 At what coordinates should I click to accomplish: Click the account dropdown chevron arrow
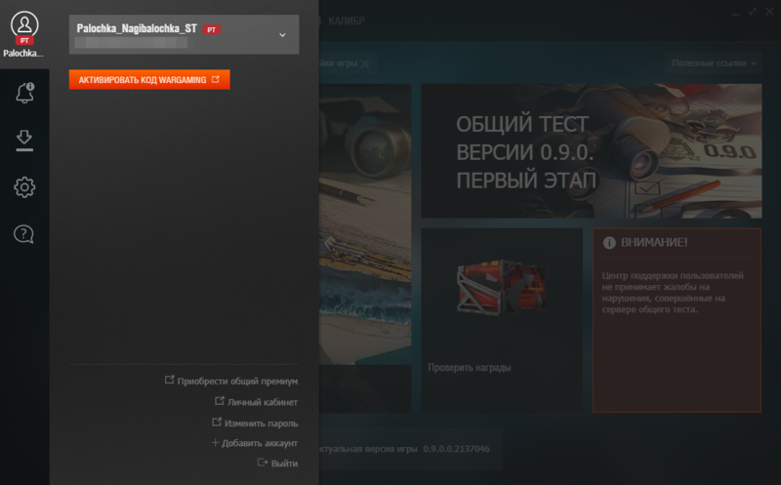[x=282, y=35]
